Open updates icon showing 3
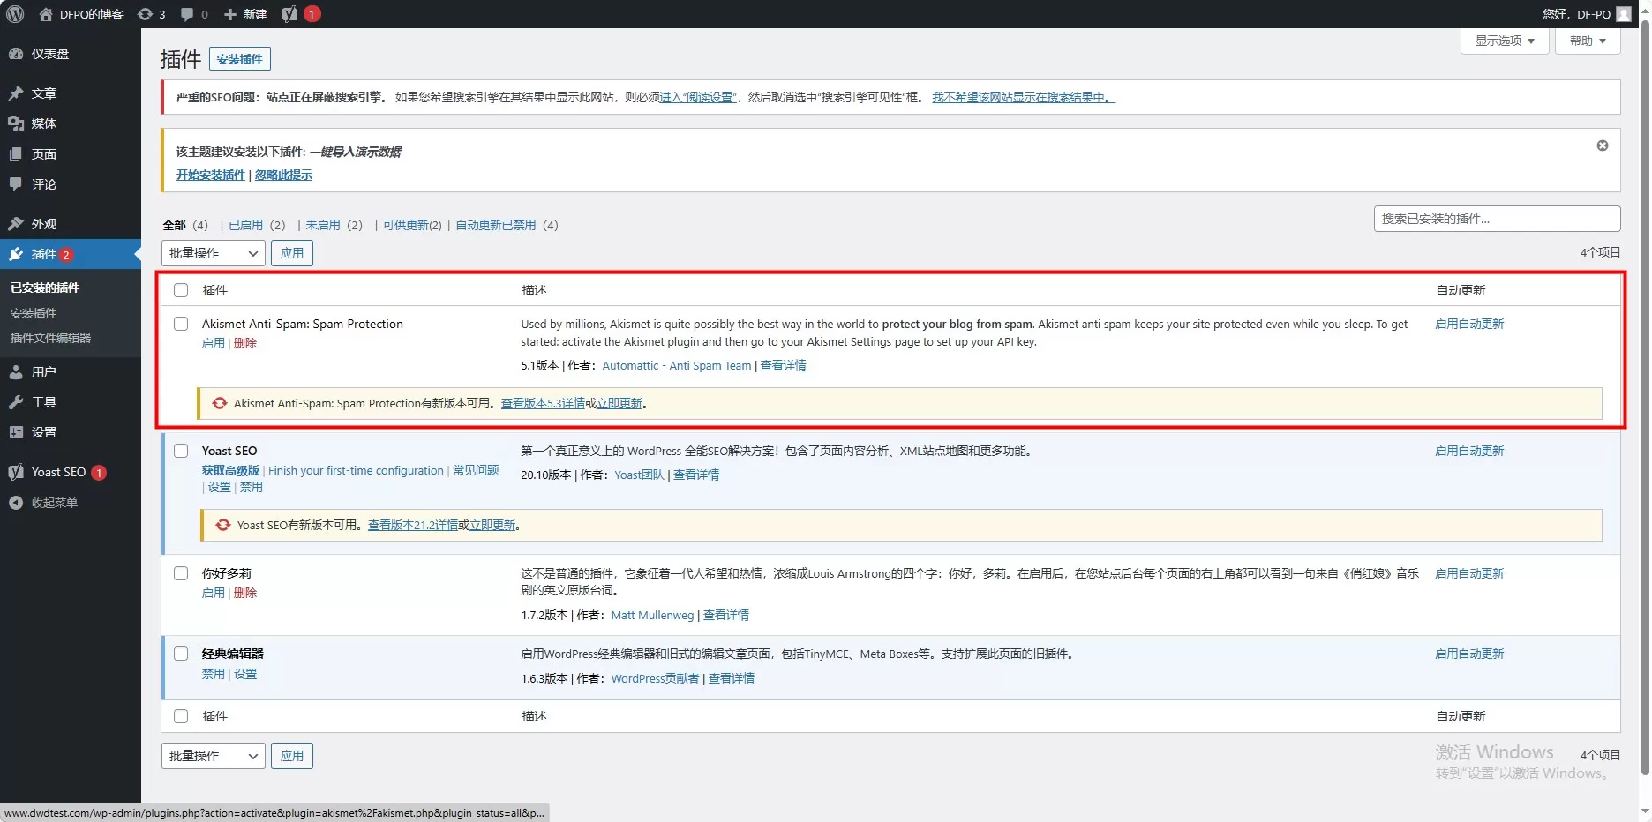This screenshot has height=822, width=1652. click(x=145, y=14)
